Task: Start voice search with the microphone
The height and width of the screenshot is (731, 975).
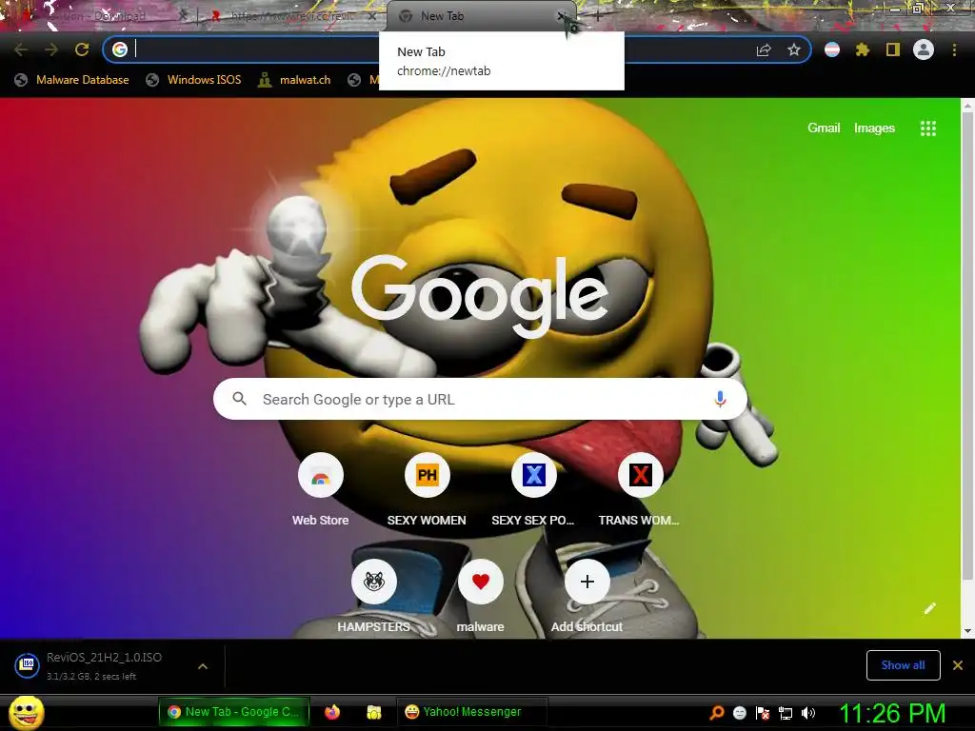Action: coord(720,399)
